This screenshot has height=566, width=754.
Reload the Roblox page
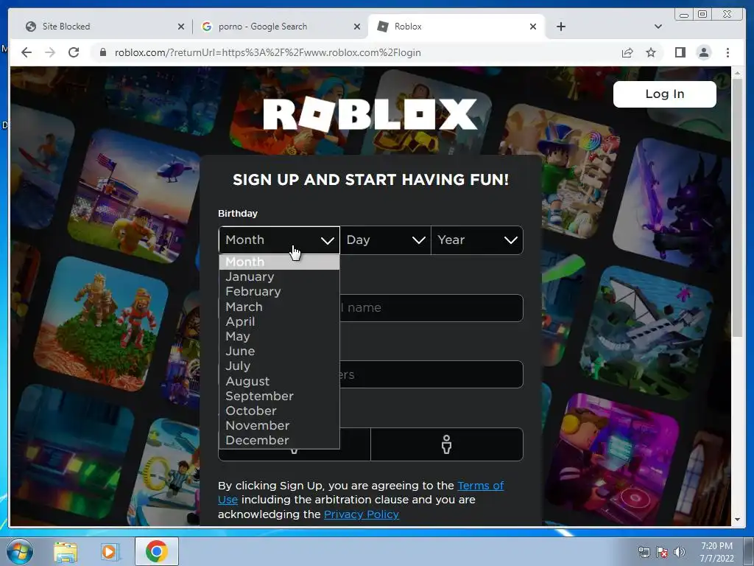[74, 52]
